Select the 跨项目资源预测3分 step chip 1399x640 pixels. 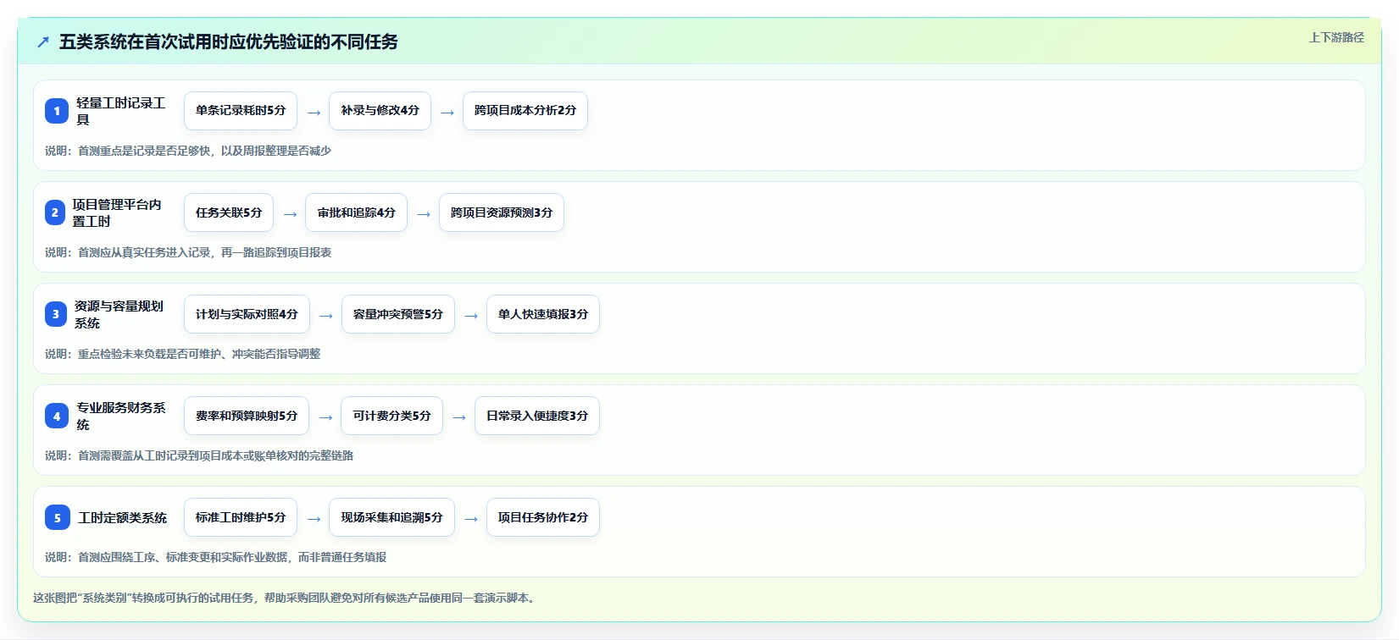pos(502,212)
